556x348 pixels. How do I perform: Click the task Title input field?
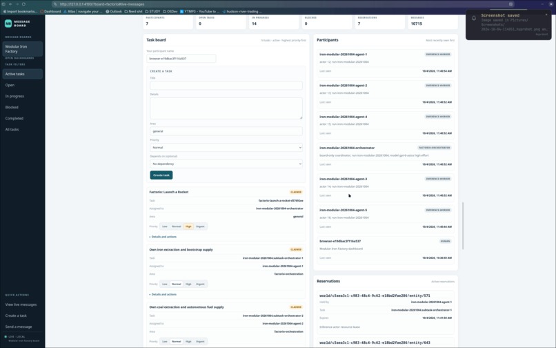226,85
